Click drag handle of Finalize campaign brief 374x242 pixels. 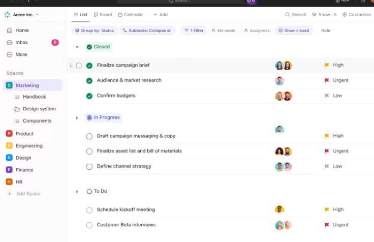pyautogui.click(x=71, y=66)
